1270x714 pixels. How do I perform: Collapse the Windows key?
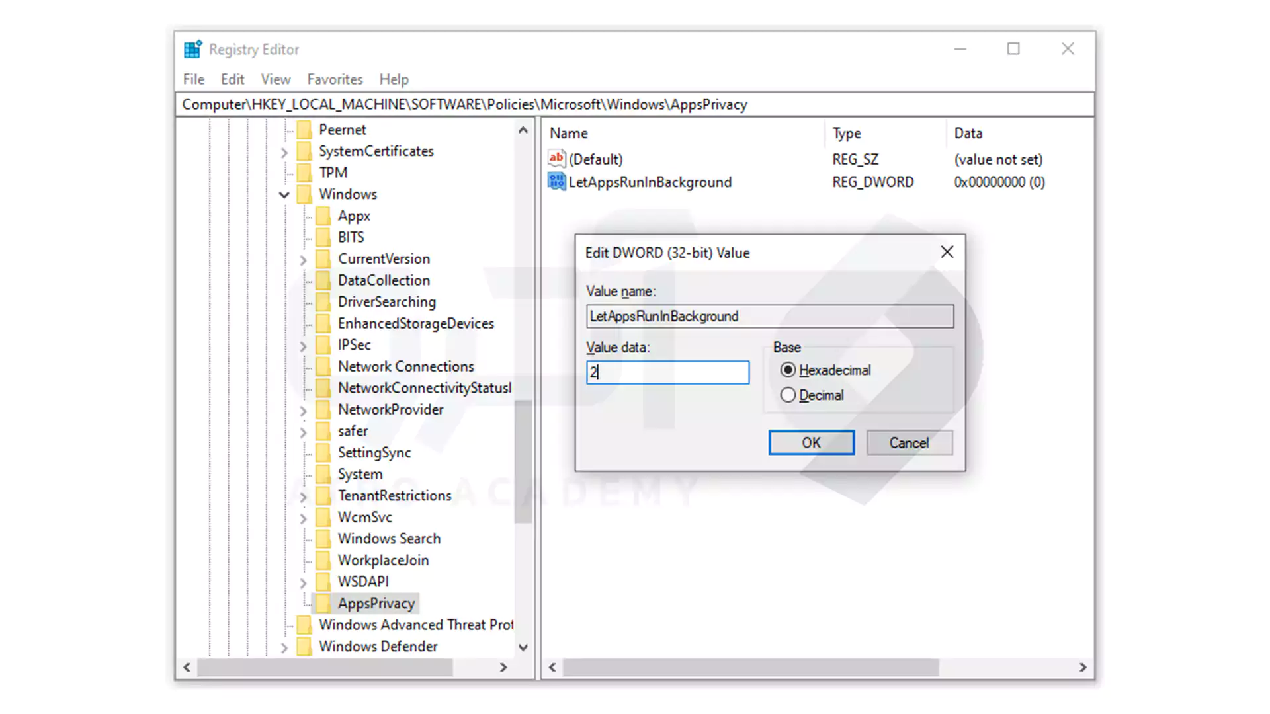(284, 195)
